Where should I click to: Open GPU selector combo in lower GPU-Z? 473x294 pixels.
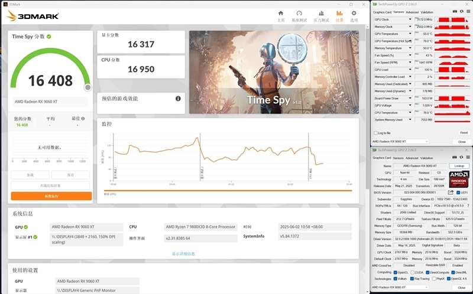pyautogui.click(x=400, y=288)
